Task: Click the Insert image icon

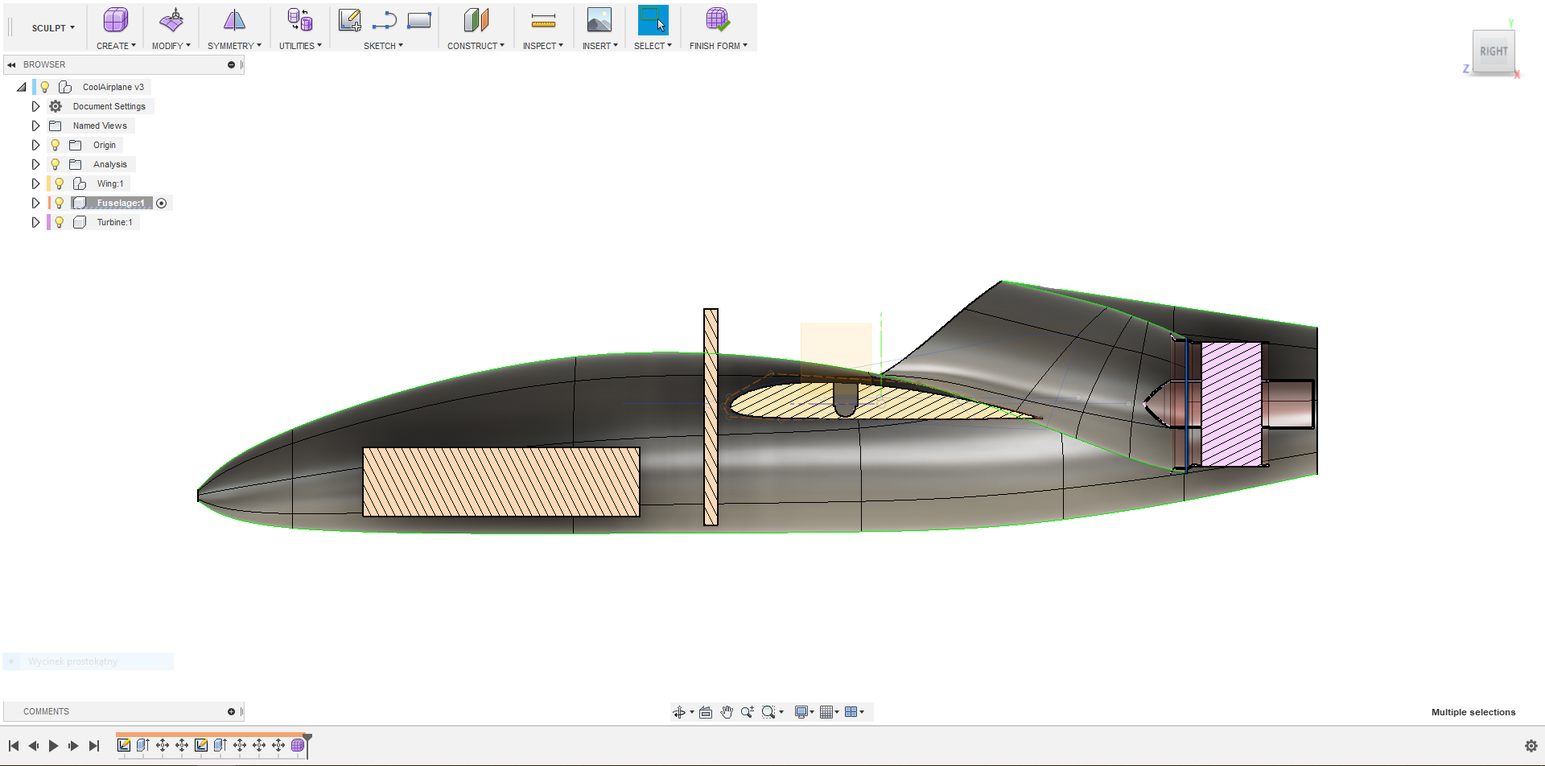Action: pyautogui.click(x=599, y=20)
